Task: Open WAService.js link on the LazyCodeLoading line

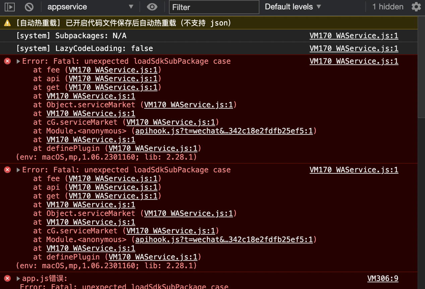Action: pyautogui.click(x=354, y=48)
